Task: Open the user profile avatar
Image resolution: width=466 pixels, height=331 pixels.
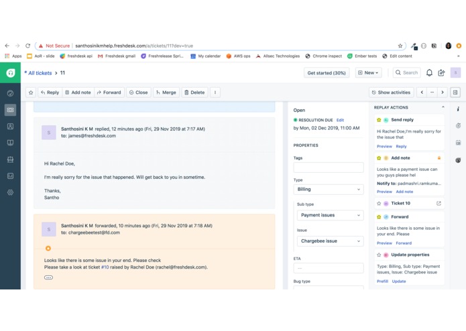Action: click(x=455, y=73)
